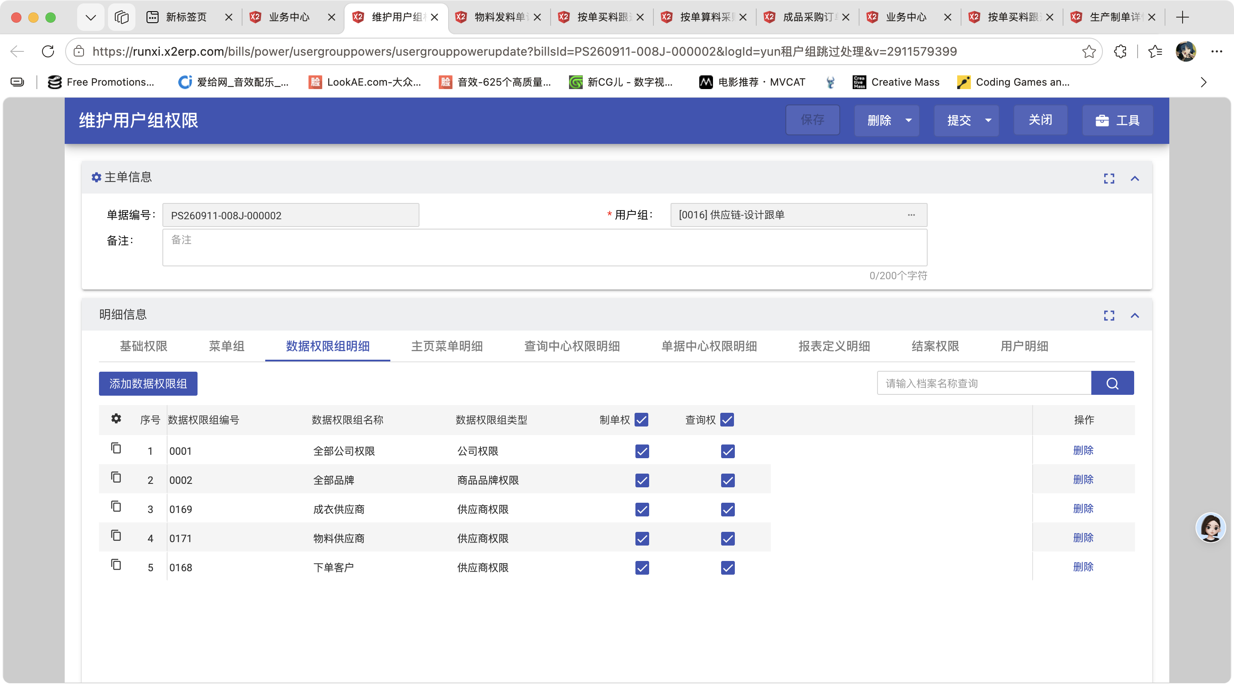Open the 提交 dropdown arrow

point(988,120)
